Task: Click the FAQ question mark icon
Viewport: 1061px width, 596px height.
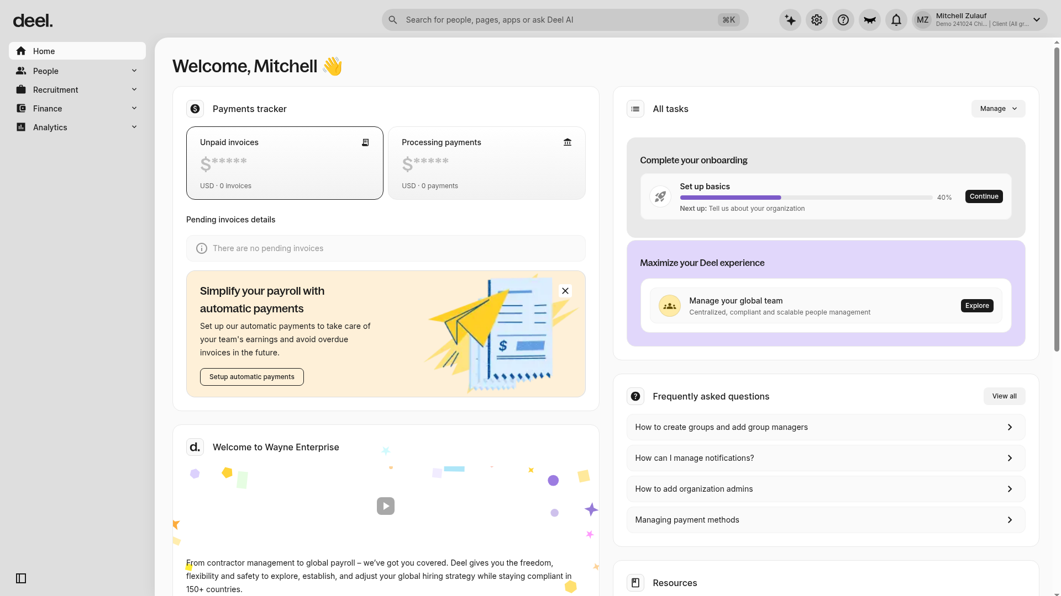Action: tap(635, 396)
